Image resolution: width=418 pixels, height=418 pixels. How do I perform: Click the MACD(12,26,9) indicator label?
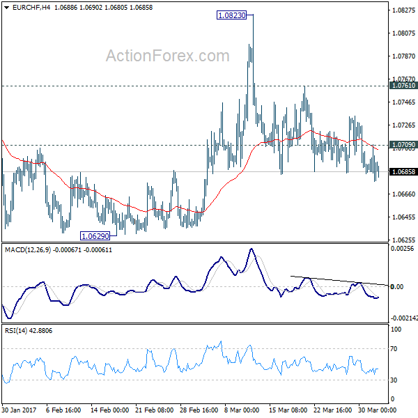coord(28,250)
